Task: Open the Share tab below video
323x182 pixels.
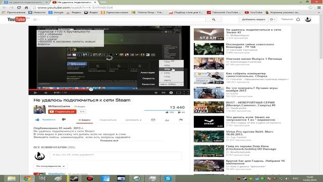Action: click(x=108, y=120)
